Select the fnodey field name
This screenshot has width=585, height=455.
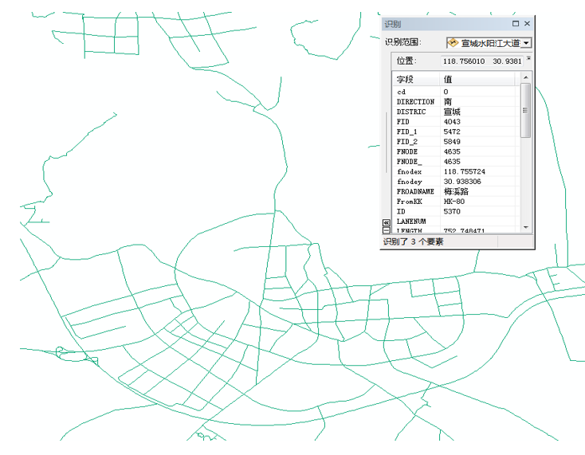pos(410,182)
